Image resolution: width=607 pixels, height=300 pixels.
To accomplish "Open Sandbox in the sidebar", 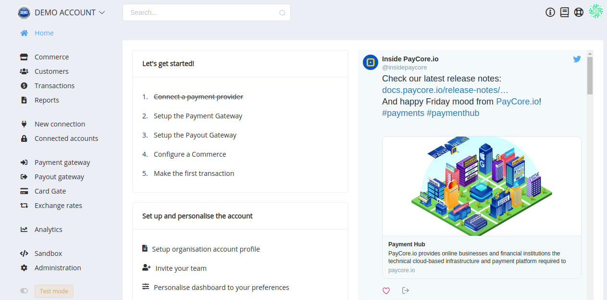I will 49,254.
